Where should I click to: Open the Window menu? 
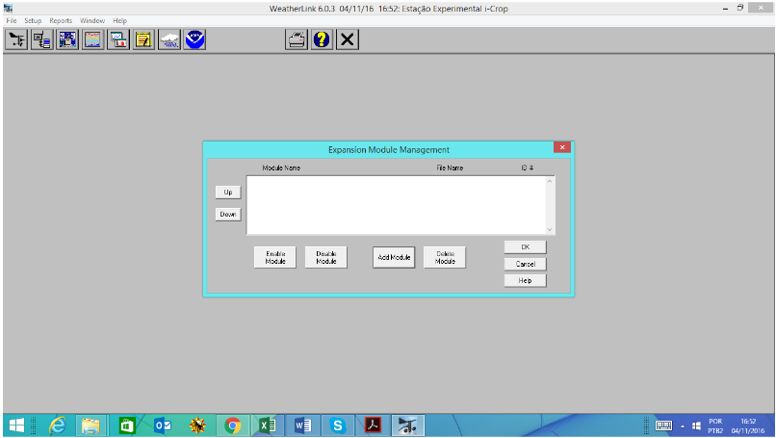(92, 20)
